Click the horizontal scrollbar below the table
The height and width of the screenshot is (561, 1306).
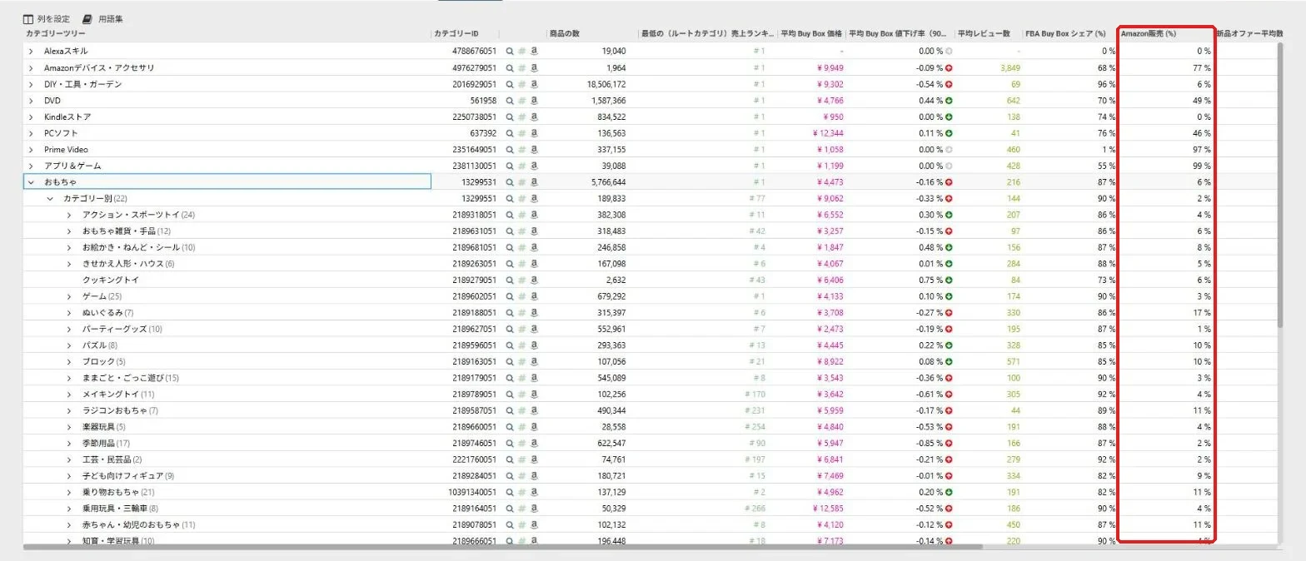pos(503,547)
